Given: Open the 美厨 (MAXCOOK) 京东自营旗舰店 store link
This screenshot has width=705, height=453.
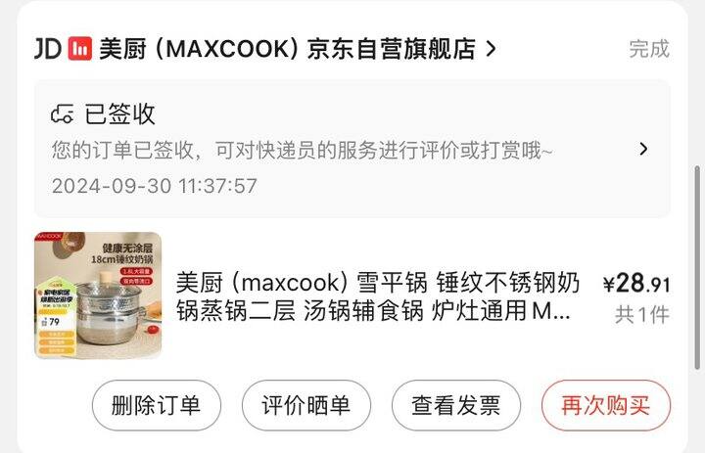Looking at the screenshot, I should click(x=287, y=49).
